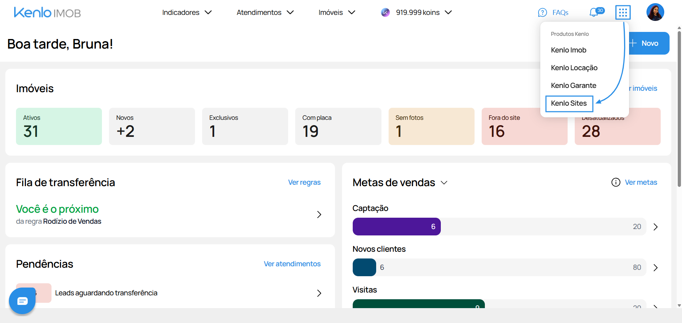Select Kenlo Sites from products menu
The image size is (682, 323).
point(569,103)
